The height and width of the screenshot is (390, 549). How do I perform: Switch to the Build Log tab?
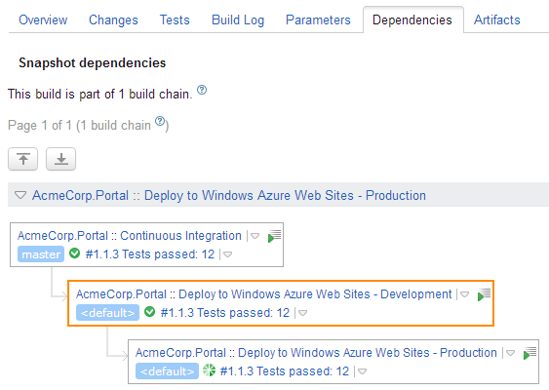[238, 19]
